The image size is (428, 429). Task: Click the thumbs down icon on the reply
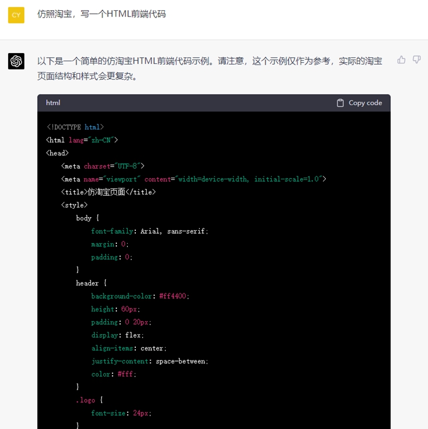click(x=417, y=59)
